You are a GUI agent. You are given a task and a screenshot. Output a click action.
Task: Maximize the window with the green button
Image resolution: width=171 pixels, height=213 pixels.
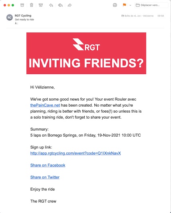click(x=13, y=5)
